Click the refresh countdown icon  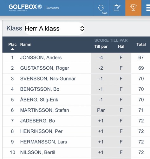pyautogui.click(x=101, y=8)
